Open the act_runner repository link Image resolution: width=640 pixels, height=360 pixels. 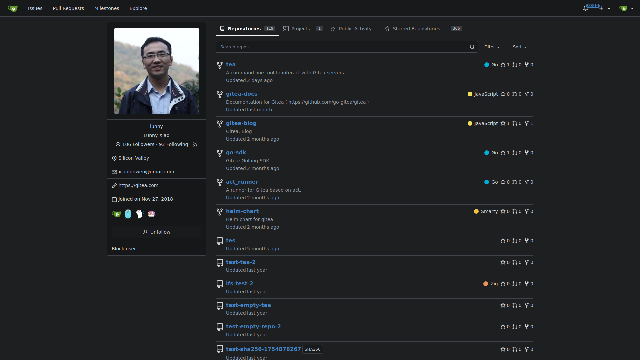click(x=242, y=182)
